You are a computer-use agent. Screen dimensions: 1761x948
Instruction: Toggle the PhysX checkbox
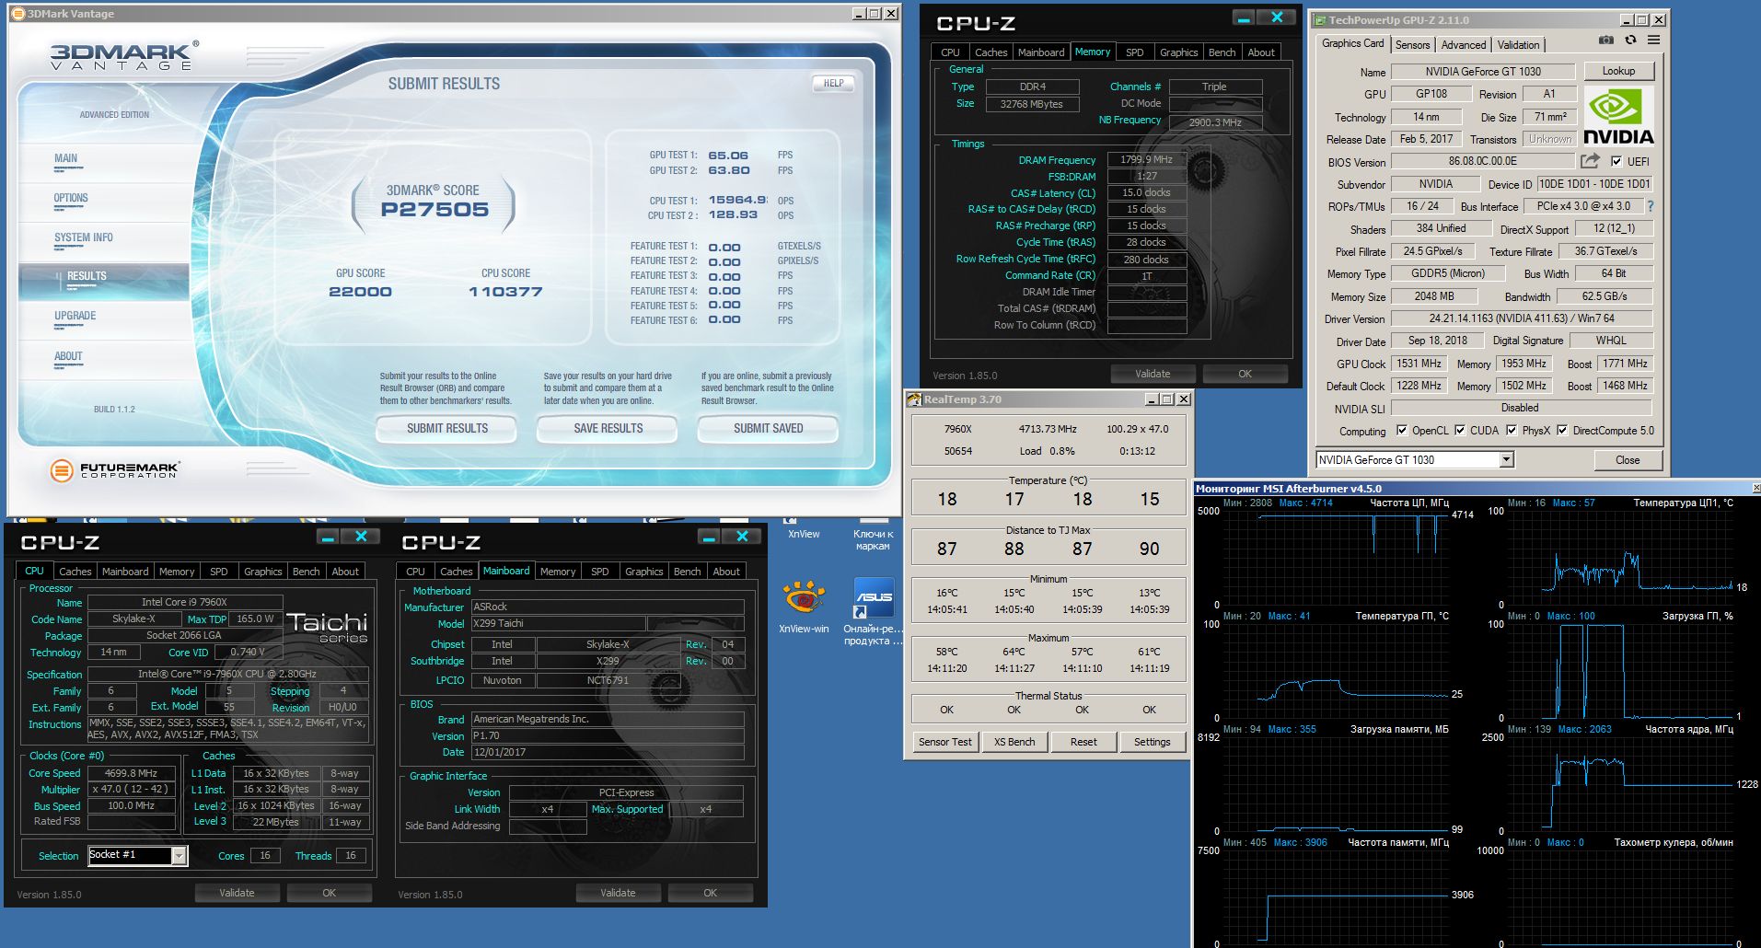1511,430
